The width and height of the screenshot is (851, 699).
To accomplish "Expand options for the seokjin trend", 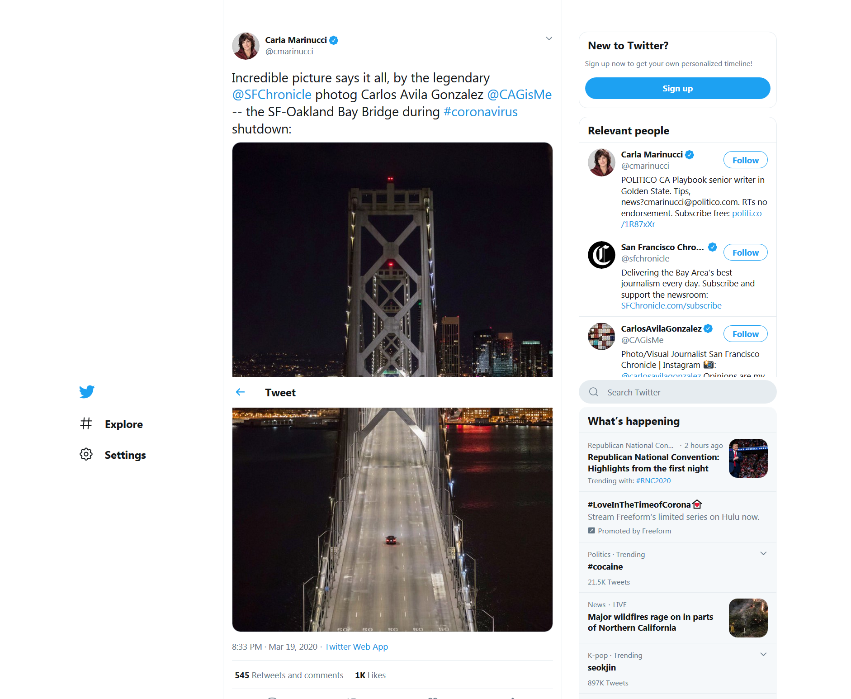I will [x=763, y=655].
